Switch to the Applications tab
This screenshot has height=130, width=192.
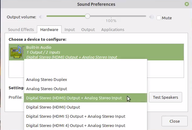click(x=113, y=30)
